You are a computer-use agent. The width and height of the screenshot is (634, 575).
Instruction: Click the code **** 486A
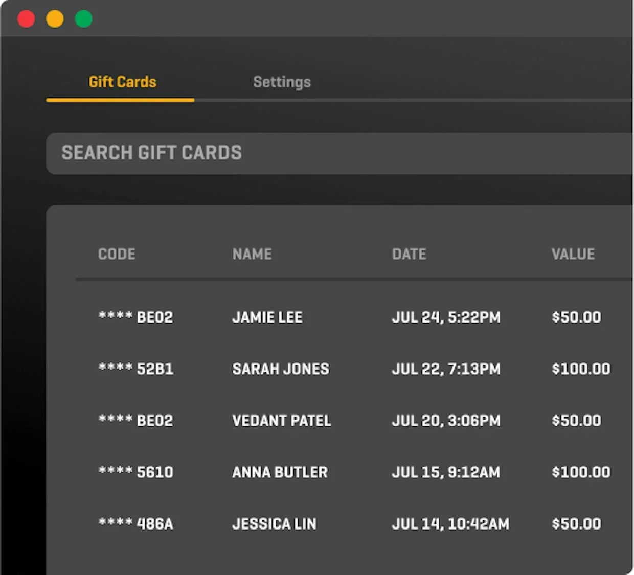(x=135, y=524)
